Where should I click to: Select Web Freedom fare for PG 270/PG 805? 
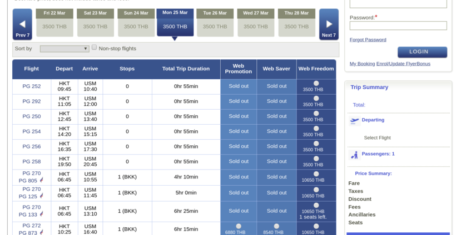(316, 174)
